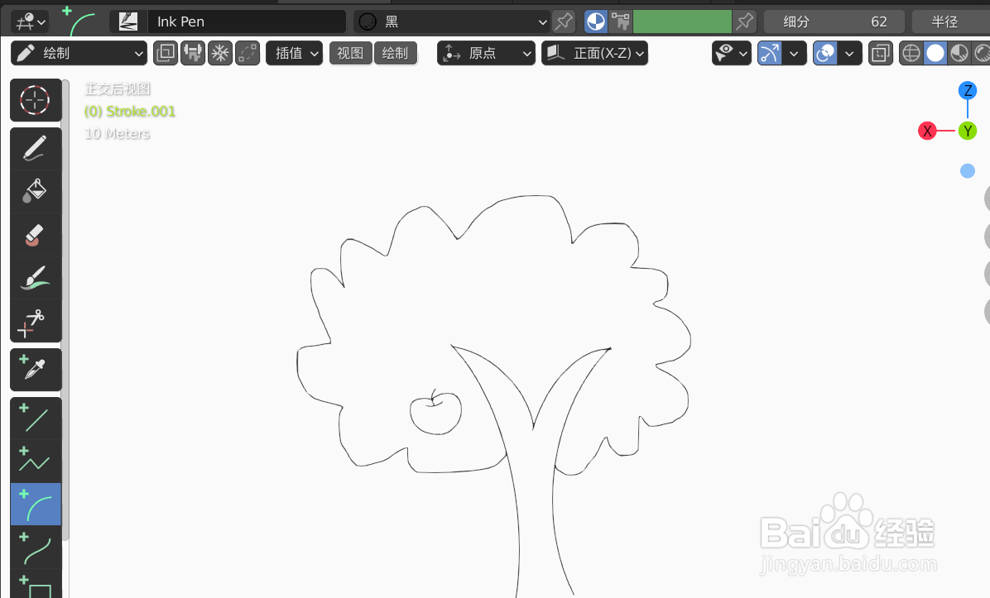
Task: Click the 细分 value field showing 62
Action: click(x=834, y=22)
